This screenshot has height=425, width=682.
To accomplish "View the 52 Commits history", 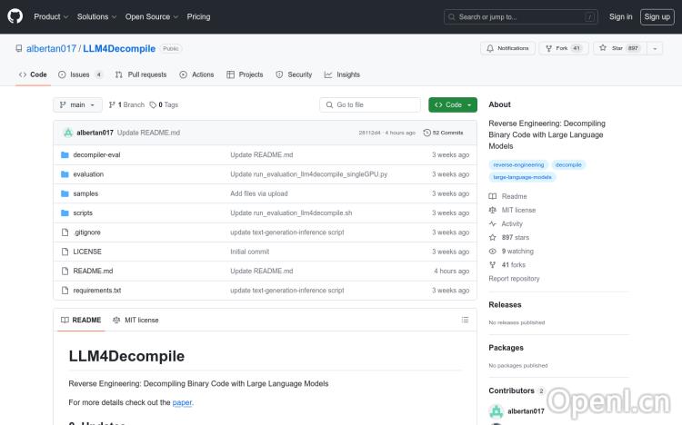I will [447, 133].
